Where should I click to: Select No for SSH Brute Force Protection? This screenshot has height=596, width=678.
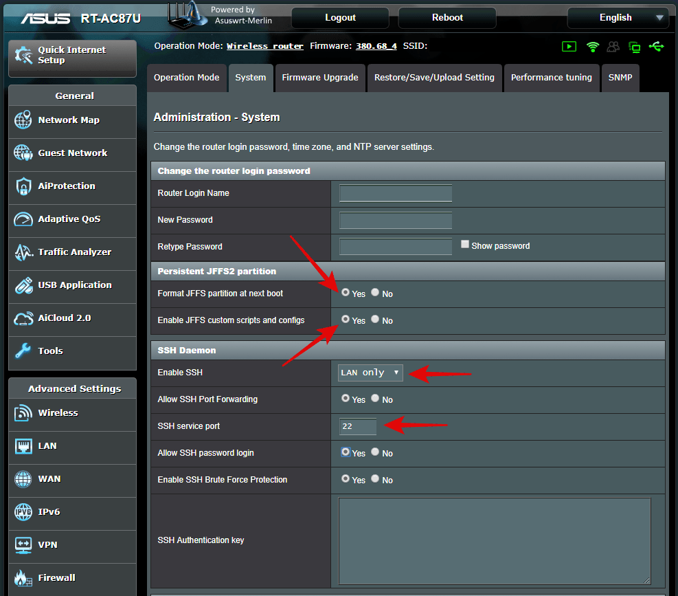[375, 478]
